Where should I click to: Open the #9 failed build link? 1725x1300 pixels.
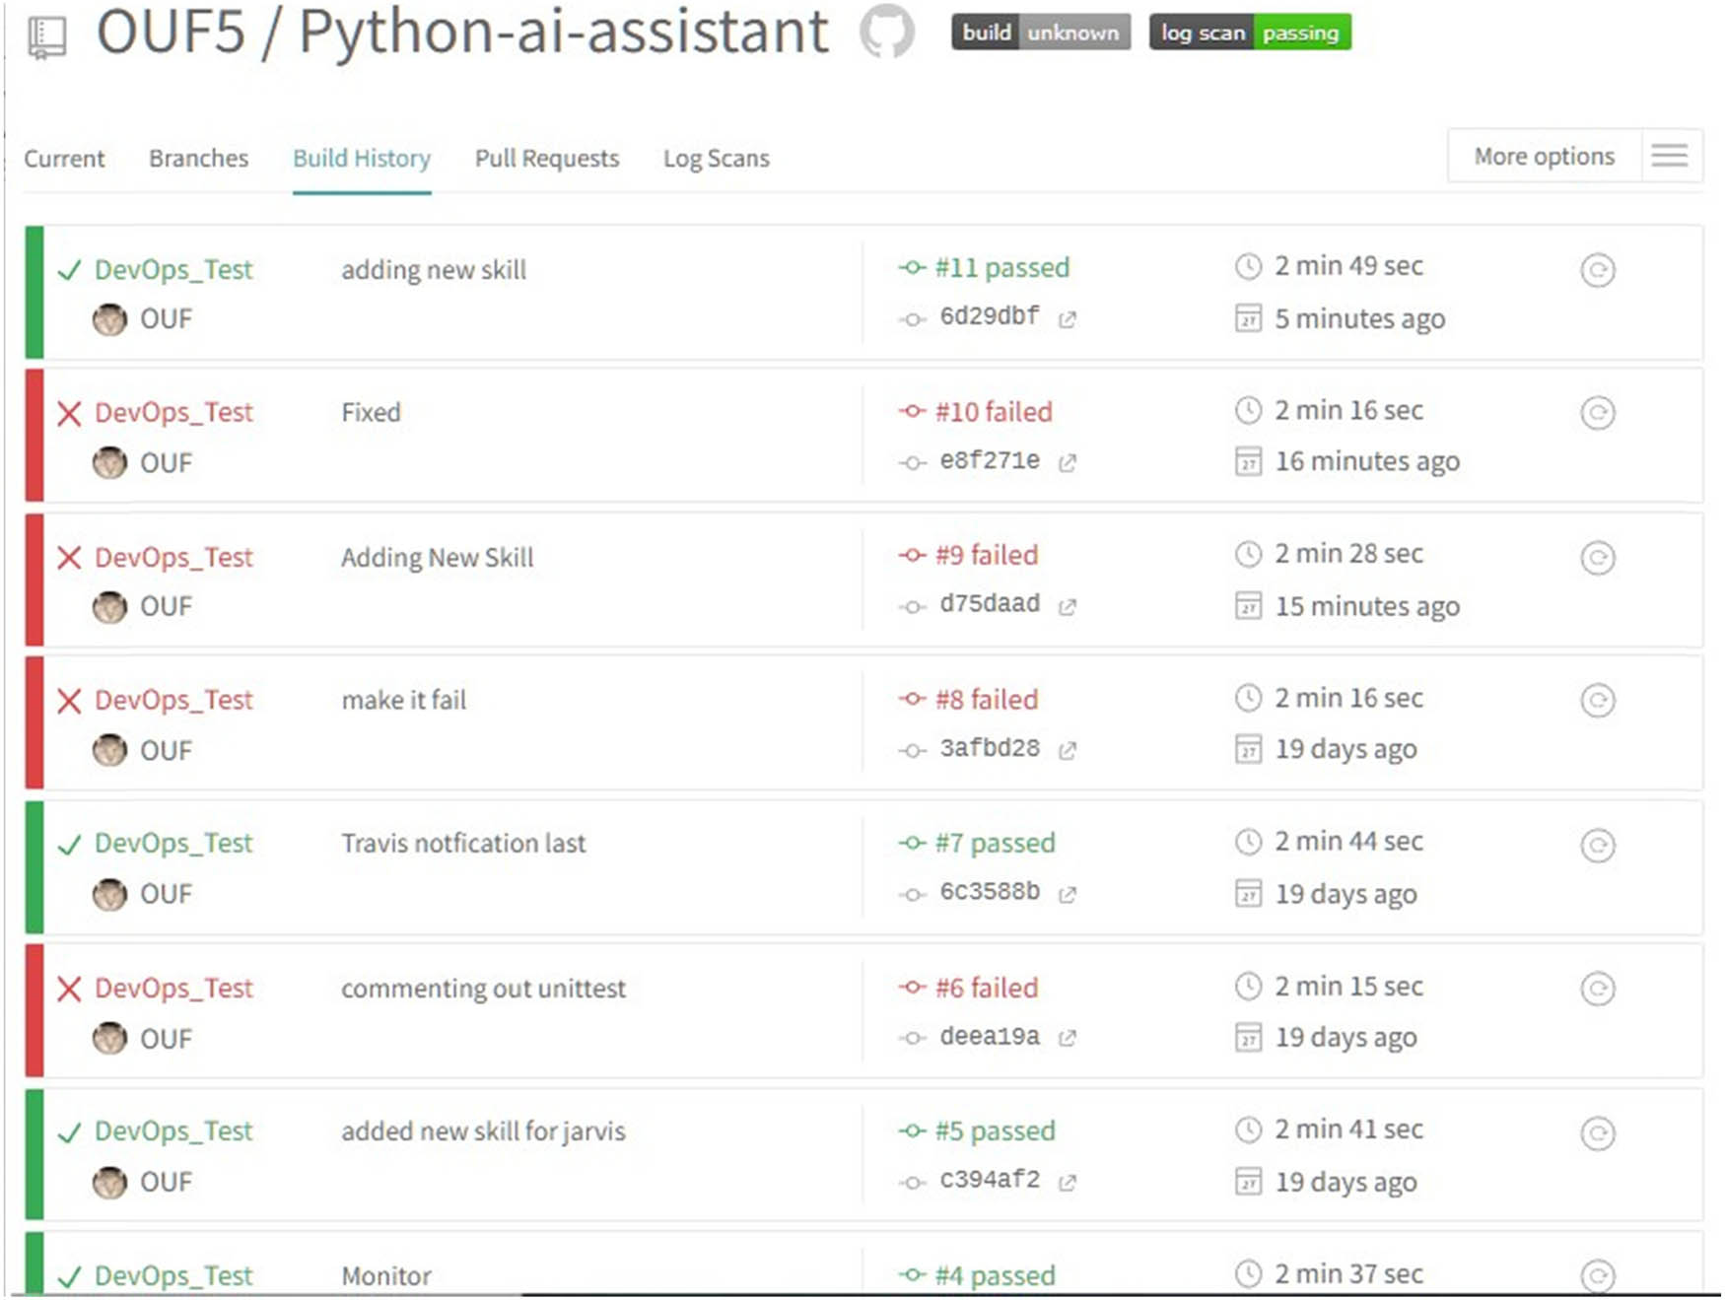[986, 556]
